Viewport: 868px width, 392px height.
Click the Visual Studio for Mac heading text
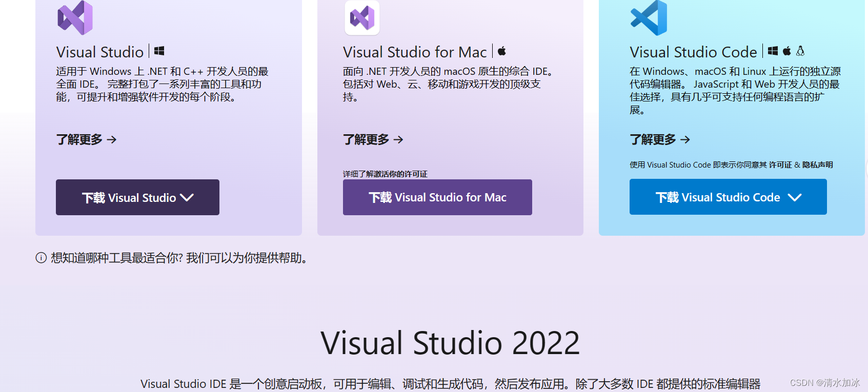(x=415, y=52)
